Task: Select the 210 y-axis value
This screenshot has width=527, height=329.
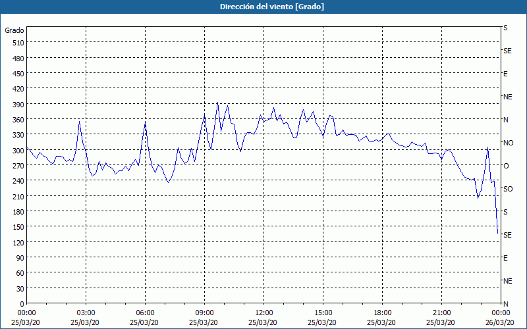Action: (18, 196)
